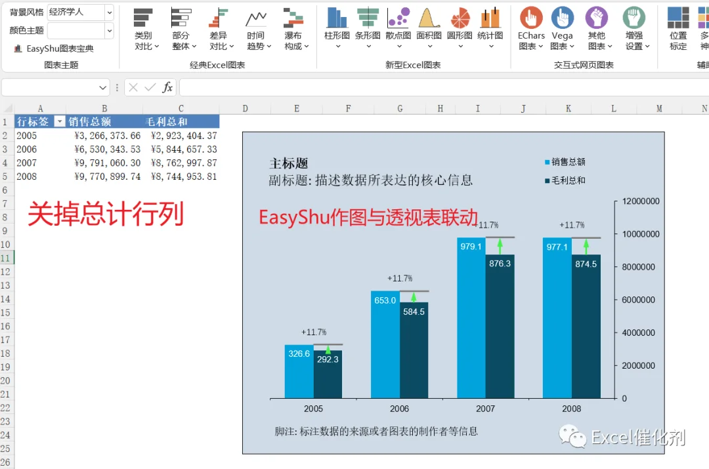Expand the Name Box dropdown arrow
This screenshot has width=709, height=469.
102,88
